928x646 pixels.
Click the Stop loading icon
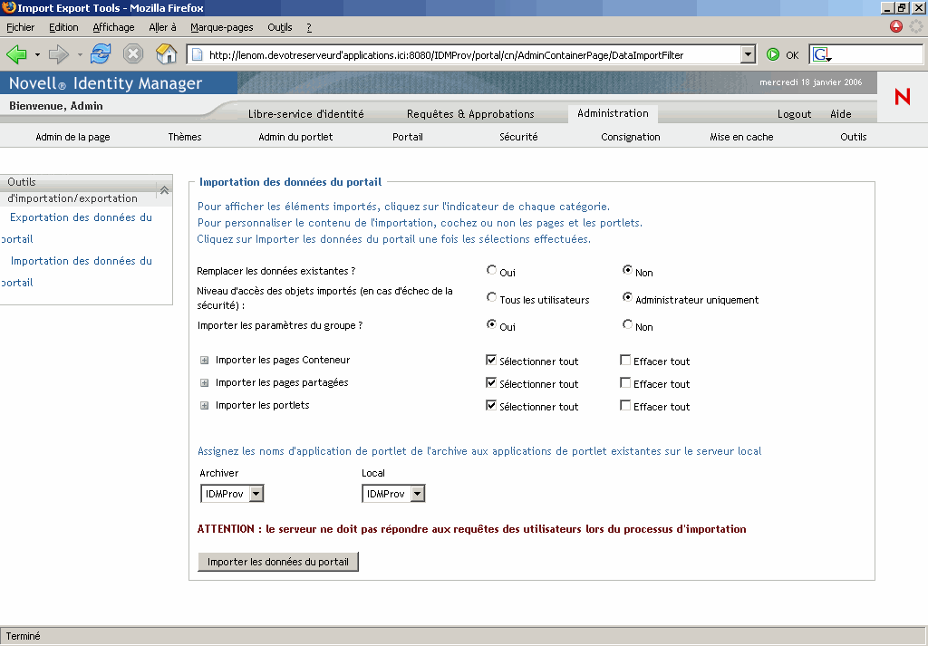click(x=133, y=53)
